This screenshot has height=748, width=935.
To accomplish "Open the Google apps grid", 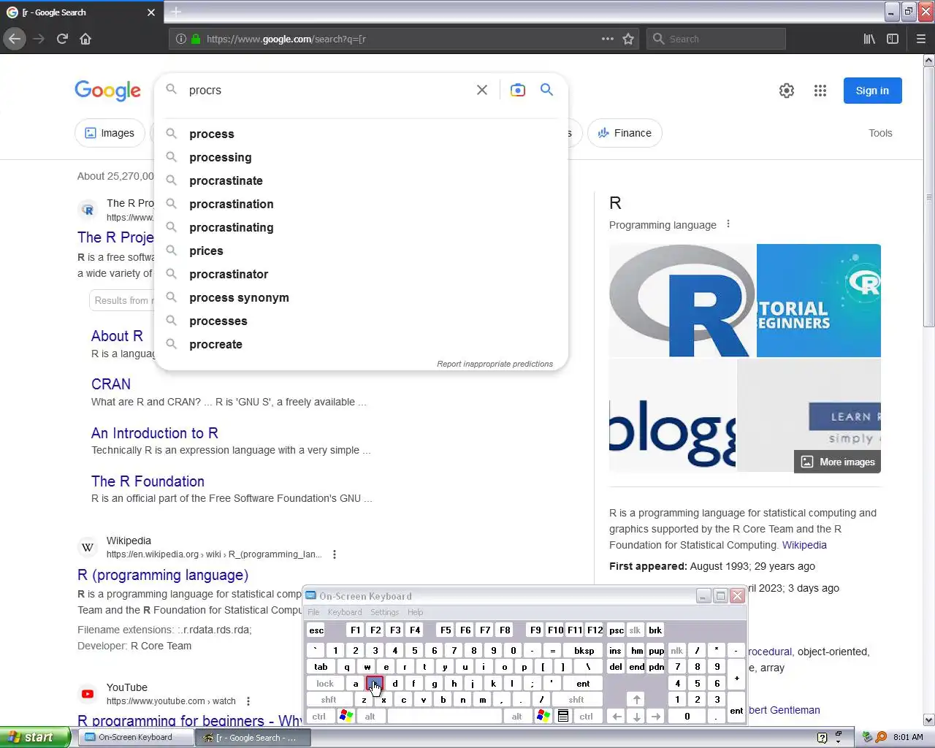I will coord(820,91).
